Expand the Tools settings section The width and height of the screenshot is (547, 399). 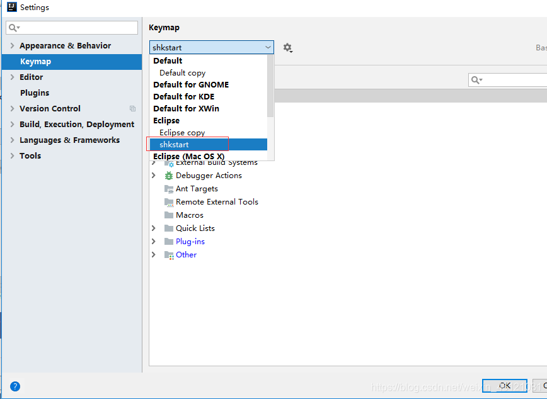12,155
